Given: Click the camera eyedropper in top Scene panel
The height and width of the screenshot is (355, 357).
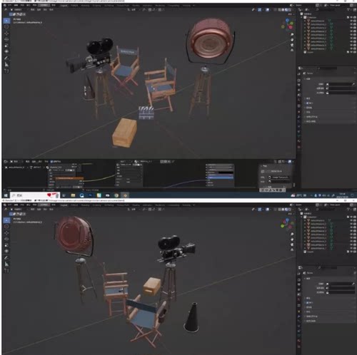Looking at the screenshot, I should [x=353, y=84].
